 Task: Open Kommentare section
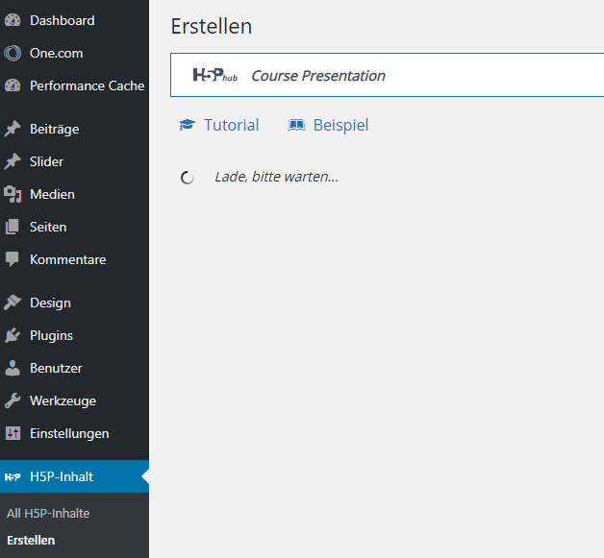74,259
